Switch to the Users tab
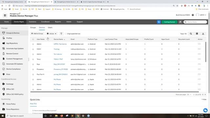Image resolution: width=210 pixels, height=118 pixels. (50, 28)
